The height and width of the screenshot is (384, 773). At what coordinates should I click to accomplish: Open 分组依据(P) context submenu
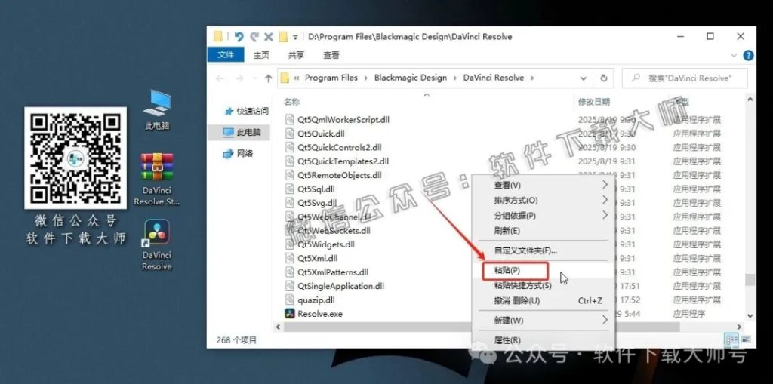[544, 216]
